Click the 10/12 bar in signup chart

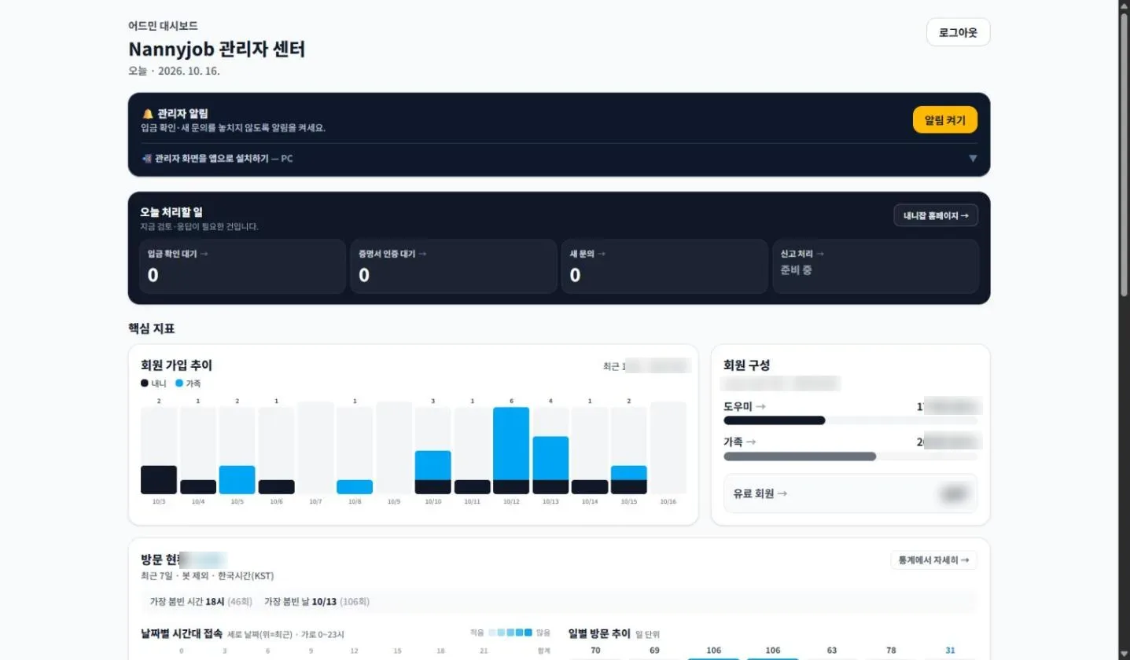pyautogui.click(x=511, y=450)
